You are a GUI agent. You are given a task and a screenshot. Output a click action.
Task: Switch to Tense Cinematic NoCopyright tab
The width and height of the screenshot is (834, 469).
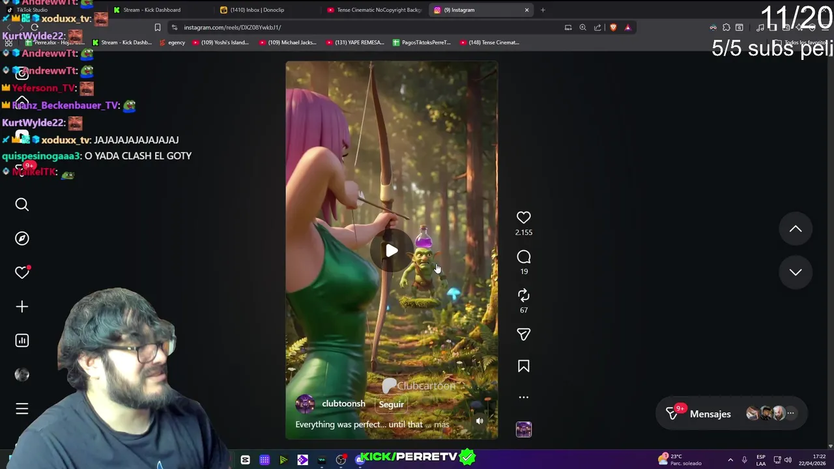point(374,10)
